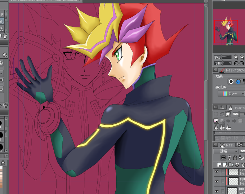Select the topmost layer thumbnail
The width and height of the screenshot is (245, 194).
pos(233,172)
